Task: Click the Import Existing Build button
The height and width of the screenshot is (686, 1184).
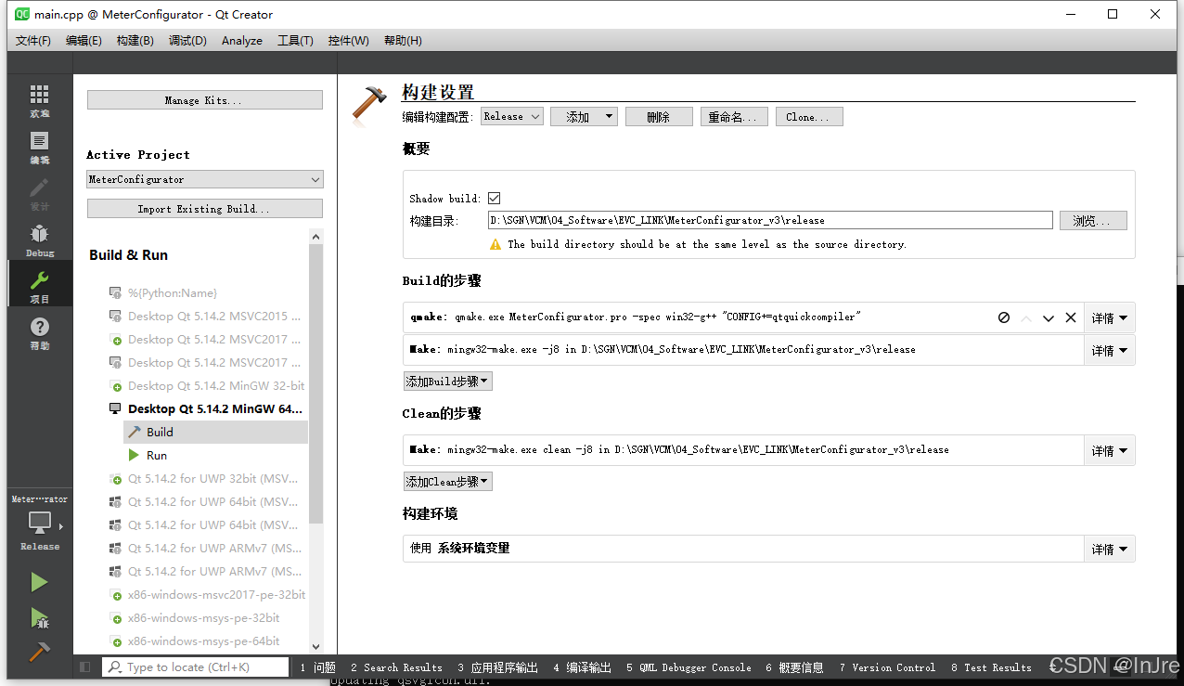Action: coord(205,209)
